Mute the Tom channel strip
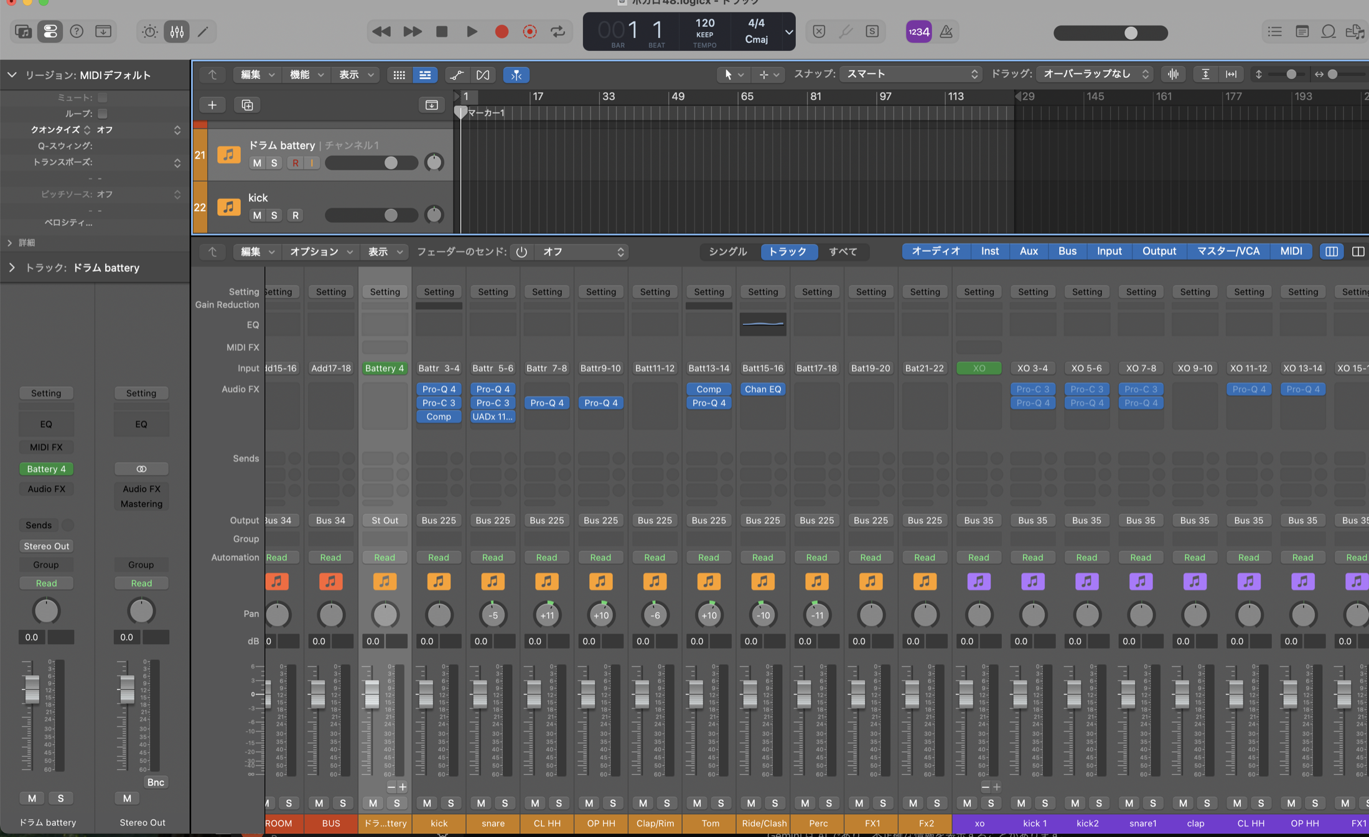Viewport: 1369px width, 837px height. point(697,803)
